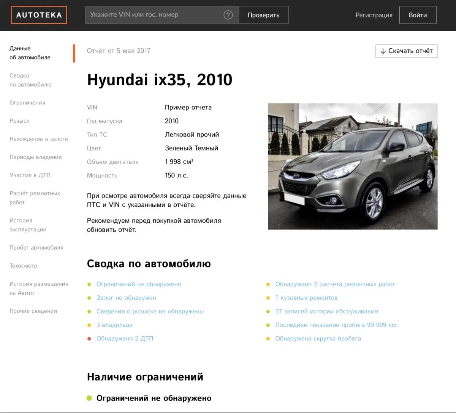Follow Последнее показание пробега 99 999 км link
This screenshot has width=456, height=413.
click(x=336, y=325)
